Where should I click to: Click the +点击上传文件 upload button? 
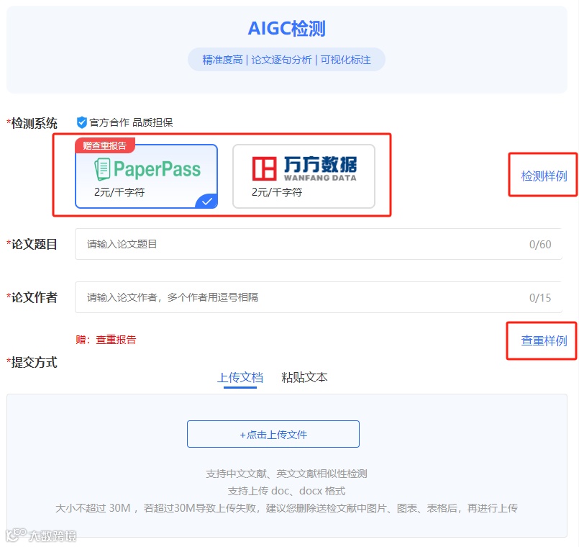click(273, 434)
